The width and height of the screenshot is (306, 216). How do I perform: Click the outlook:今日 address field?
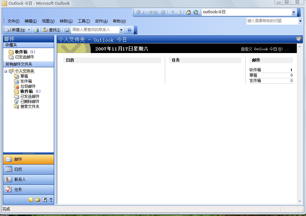point(247,12)
